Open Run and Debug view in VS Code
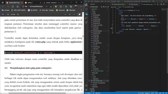The height and width of the screenshot is (94, 168). [86, 18]
